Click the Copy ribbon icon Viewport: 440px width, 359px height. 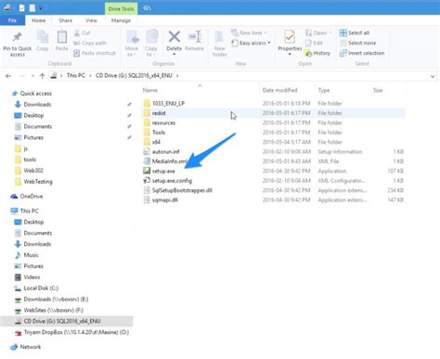[x=43, y=38]
